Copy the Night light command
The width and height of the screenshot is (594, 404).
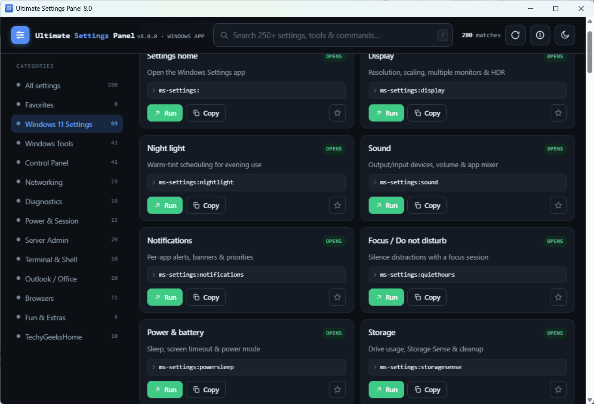pyautogui.click(x=206, y=205)
